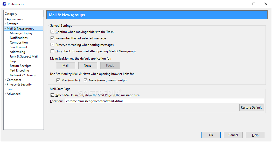This screenshot has height=142, width=272.
Task: Select Privacy & Security category
Action: pos(19,84)
